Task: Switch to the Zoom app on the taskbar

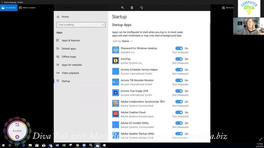Action: point(84,145)
